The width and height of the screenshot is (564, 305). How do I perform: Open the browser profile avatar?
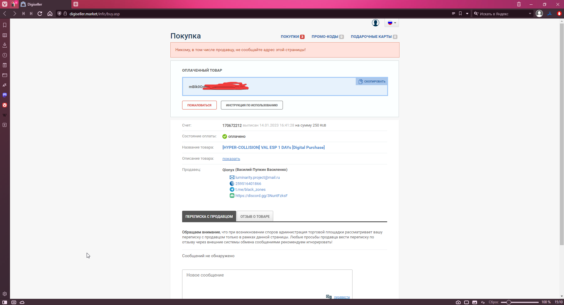(x=539, y=14)
